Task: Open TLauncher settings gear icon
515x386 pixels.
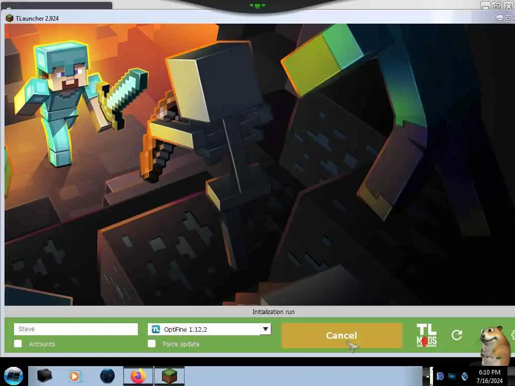Action: (x=513, y=335)
